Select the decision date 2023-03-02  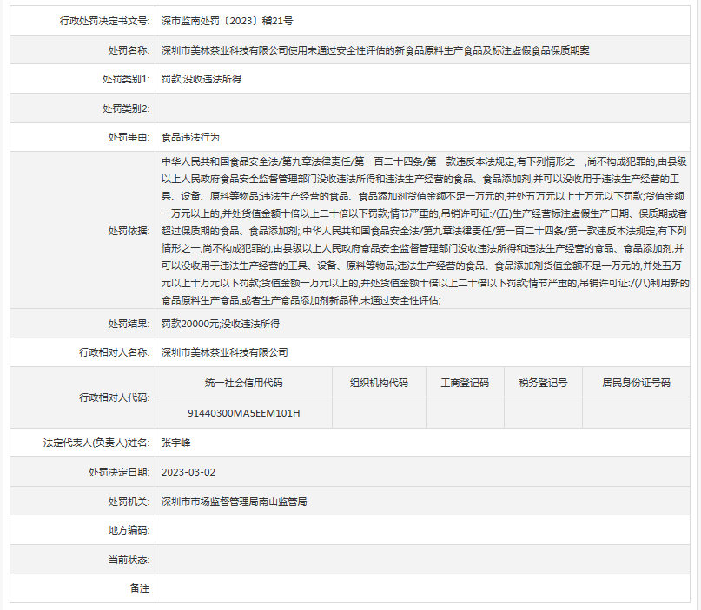tap(188, 472)
